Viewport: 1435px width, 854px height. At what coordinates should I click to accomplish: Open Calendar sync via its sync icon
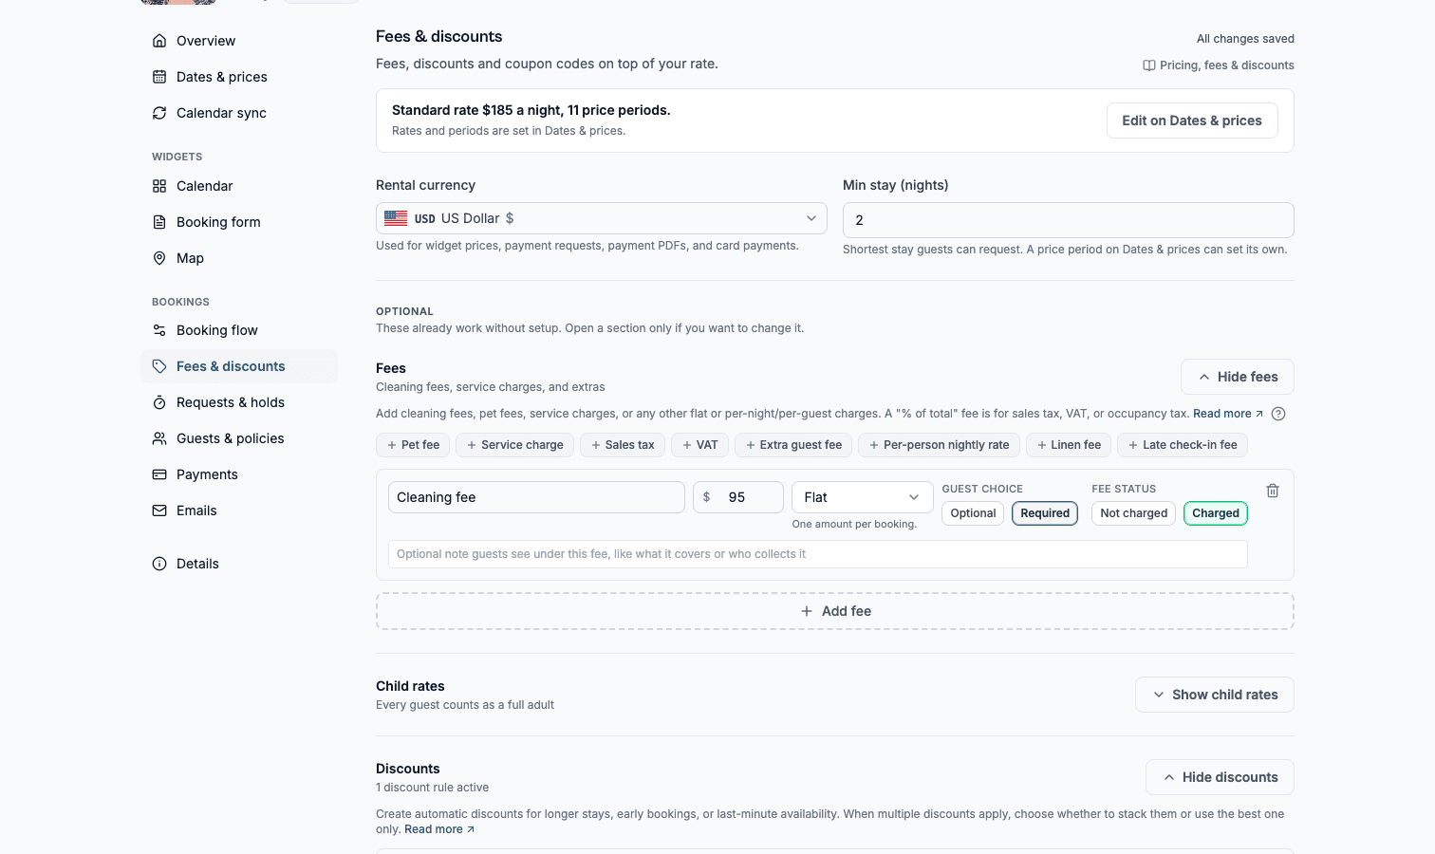coord(159,113)
